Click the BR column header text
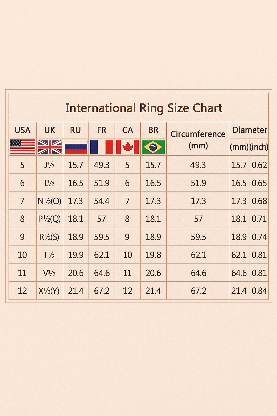This screenshot has width=277, height=416. [153, 130]
